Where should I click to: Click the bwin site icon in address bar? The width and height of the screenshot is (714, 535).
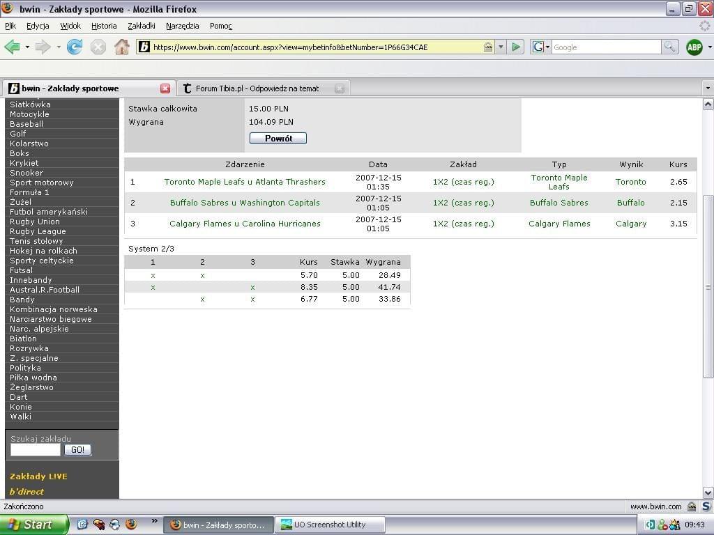[144, 47]
